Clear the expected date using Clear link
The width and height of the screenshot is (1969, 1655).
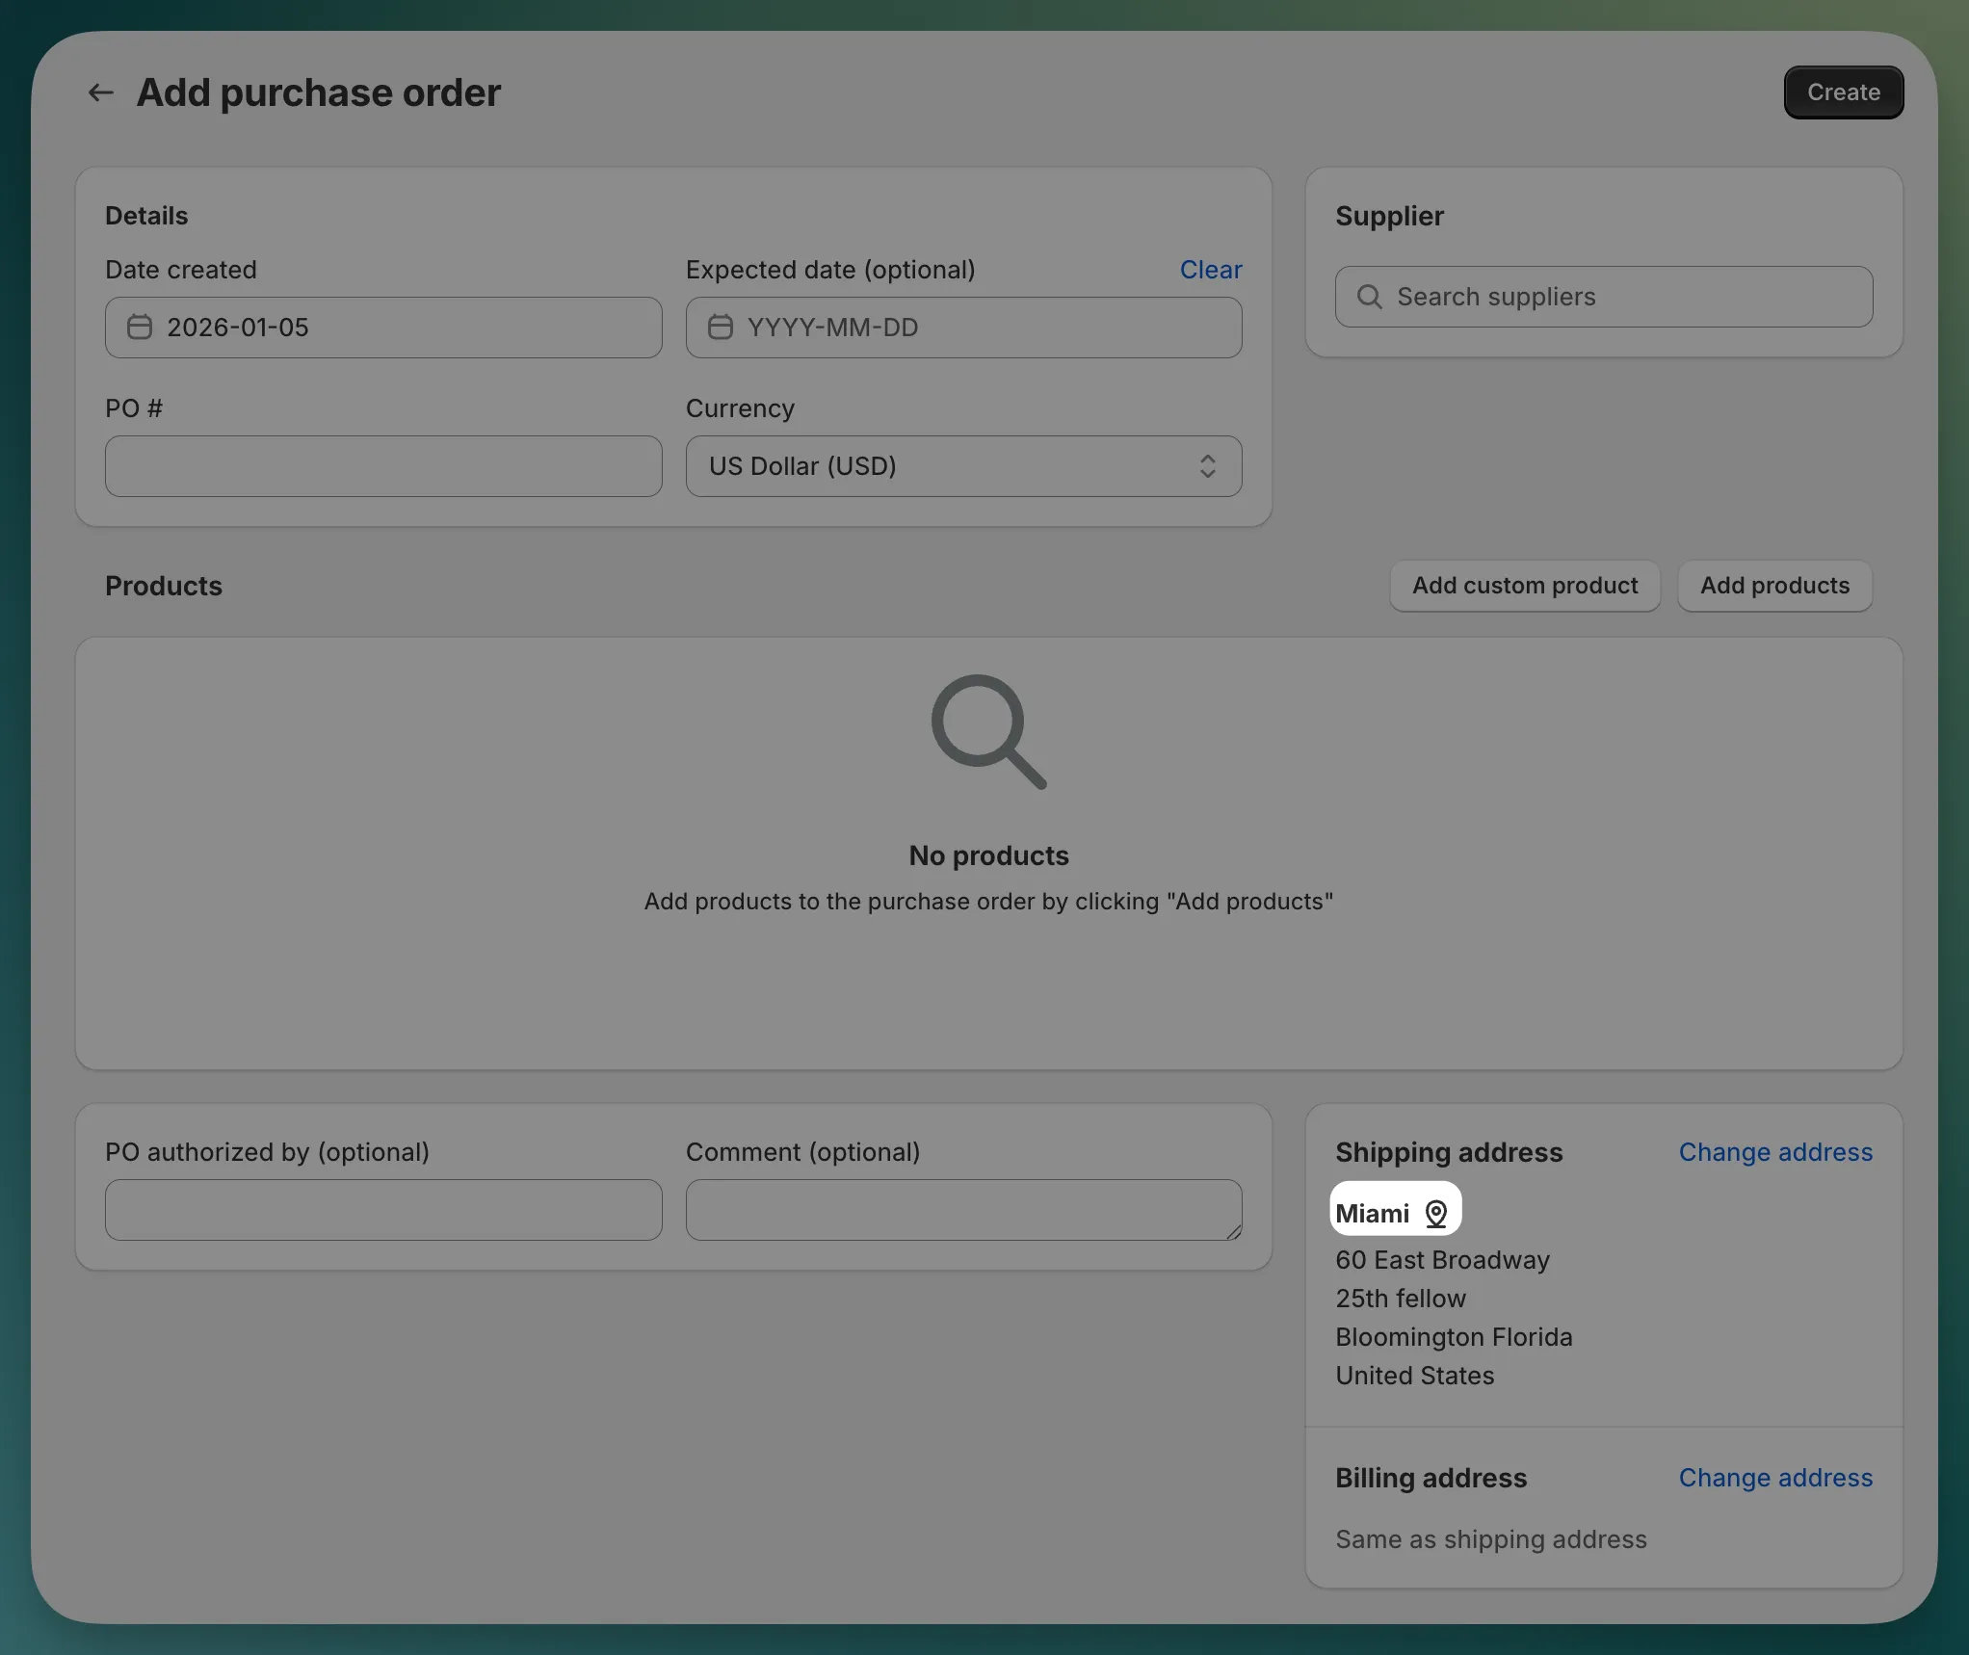coord(1210,269)
